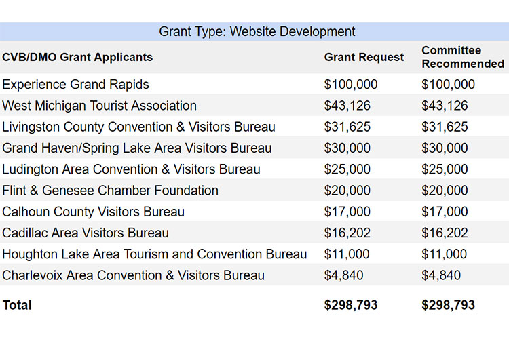Click Cadillac Area Visitors Bureau
The height and width of the screenshot is (339, 509).
[86, 233]
